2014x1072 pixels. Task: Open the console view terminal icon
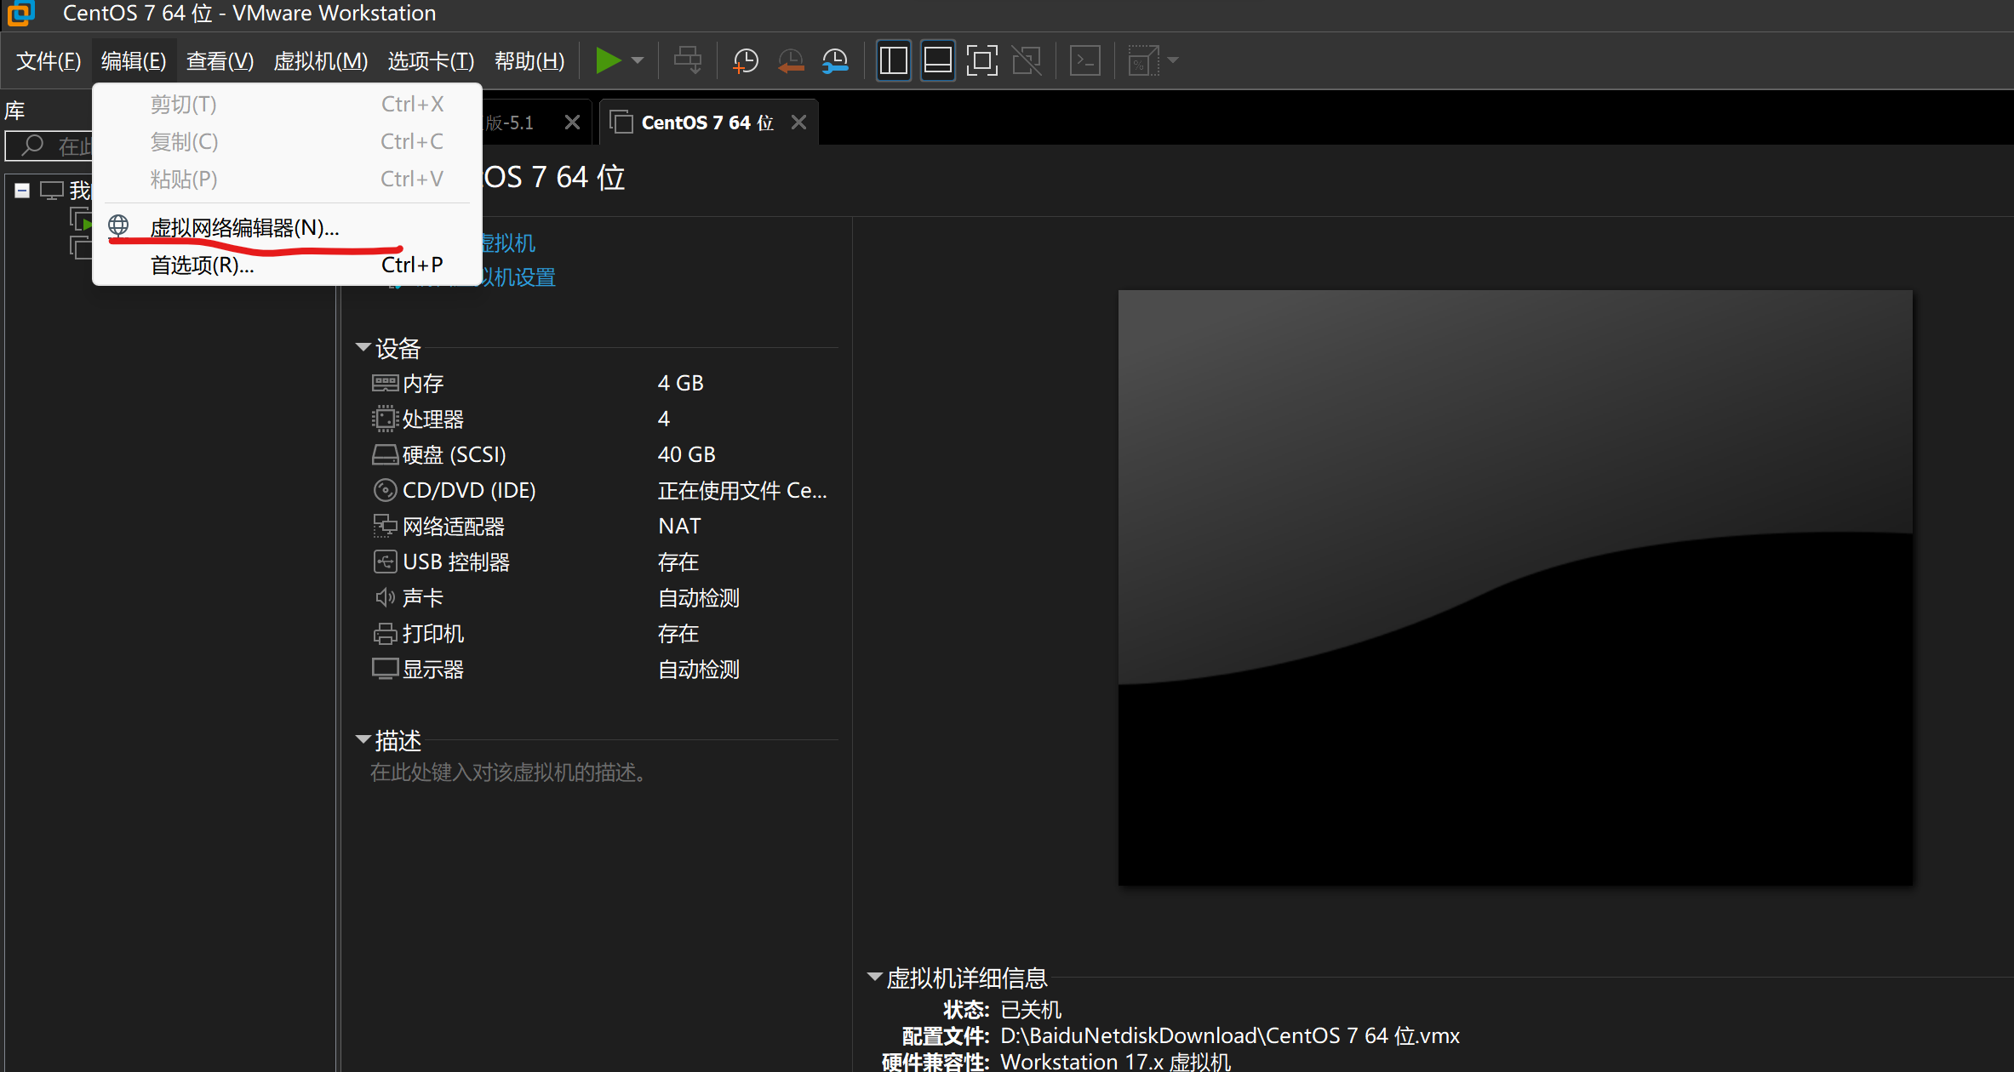1084,60
